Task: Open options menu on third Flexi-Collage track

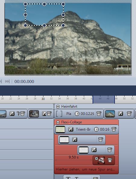Action: [110, 150]
